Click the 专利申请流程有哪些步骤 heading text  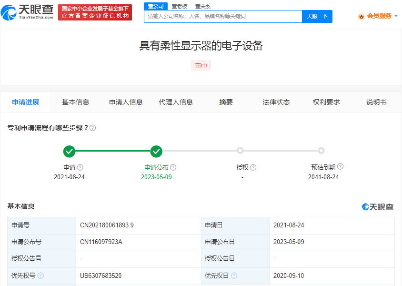(x=48, y=128)
